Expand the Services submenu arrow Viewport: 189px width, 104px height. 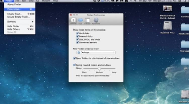pos(33,22)
